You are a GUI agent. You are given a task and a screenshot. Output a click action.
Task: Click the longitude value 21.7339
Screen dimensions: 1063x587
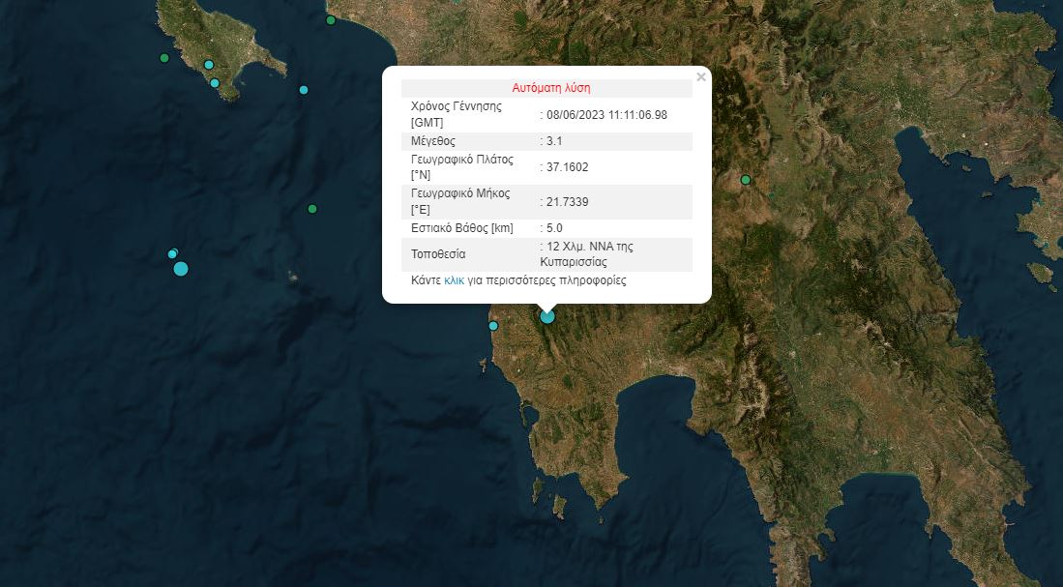point(568,202)
